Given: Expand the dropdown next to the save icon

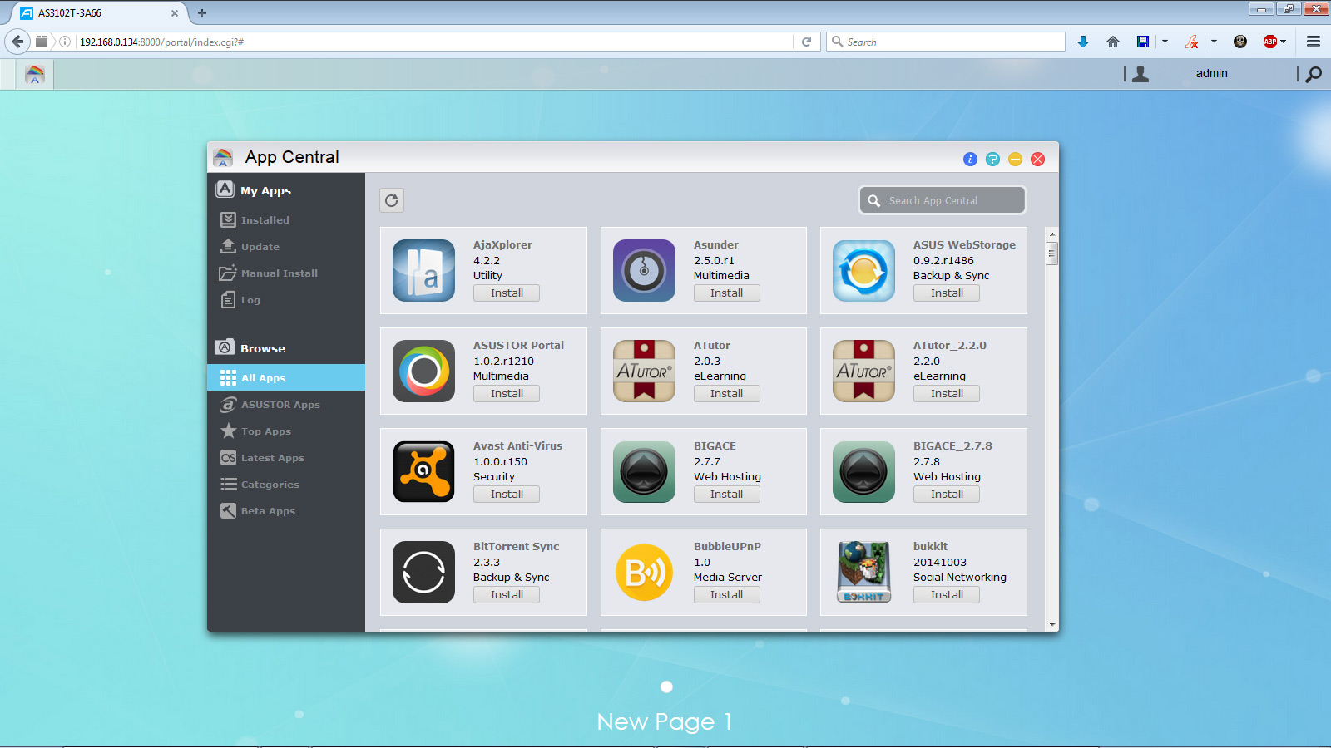Looking at the screenshot, I should (x=1165, y=42).
